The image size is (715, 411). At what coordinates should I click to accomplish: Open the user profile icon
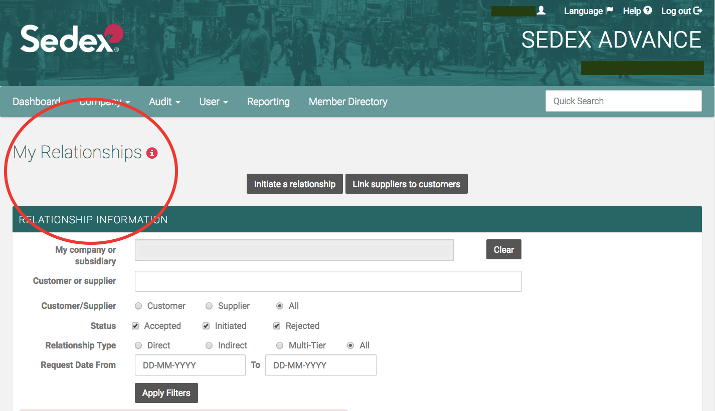(x=541, y=11)
